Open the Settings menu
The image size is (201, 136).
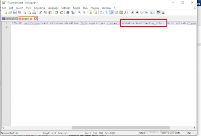66,8
